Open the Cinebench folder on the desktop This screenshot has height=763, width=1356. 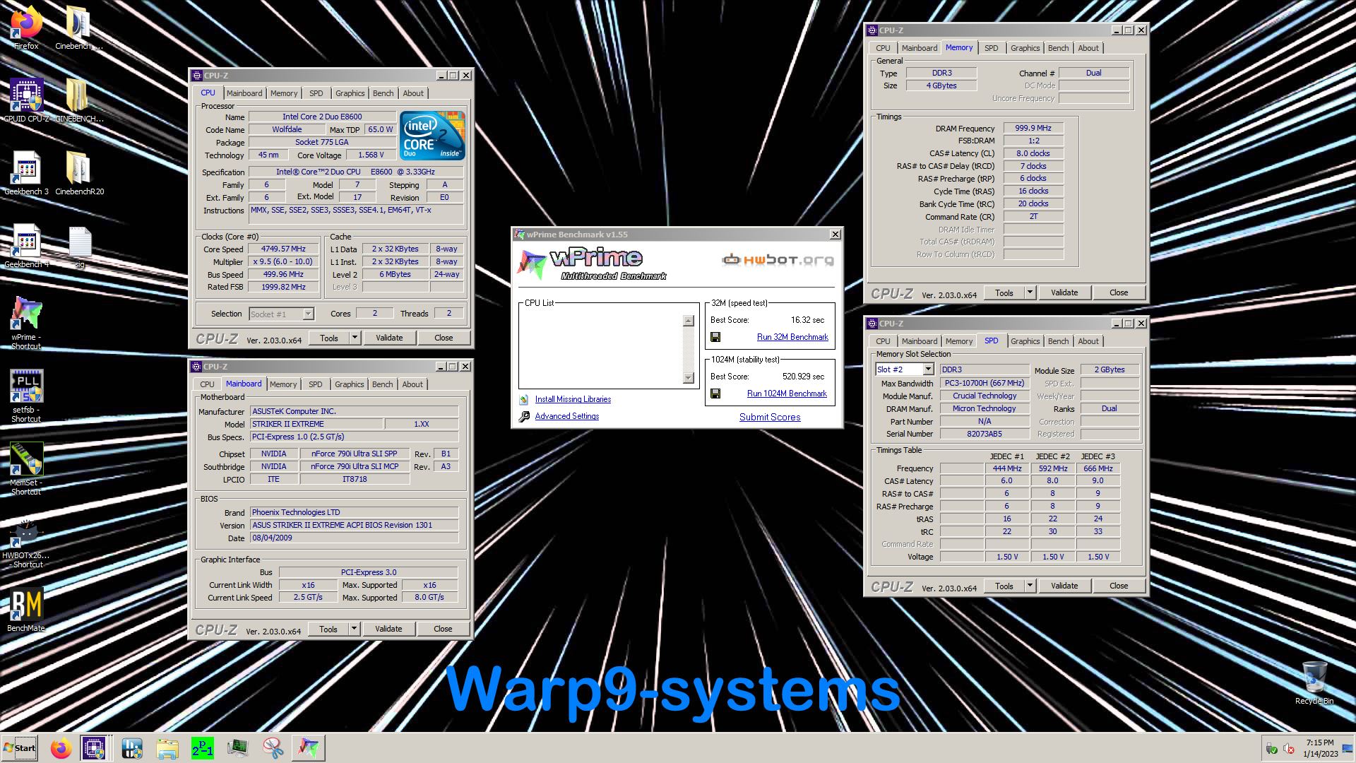[x=78, y=27]
